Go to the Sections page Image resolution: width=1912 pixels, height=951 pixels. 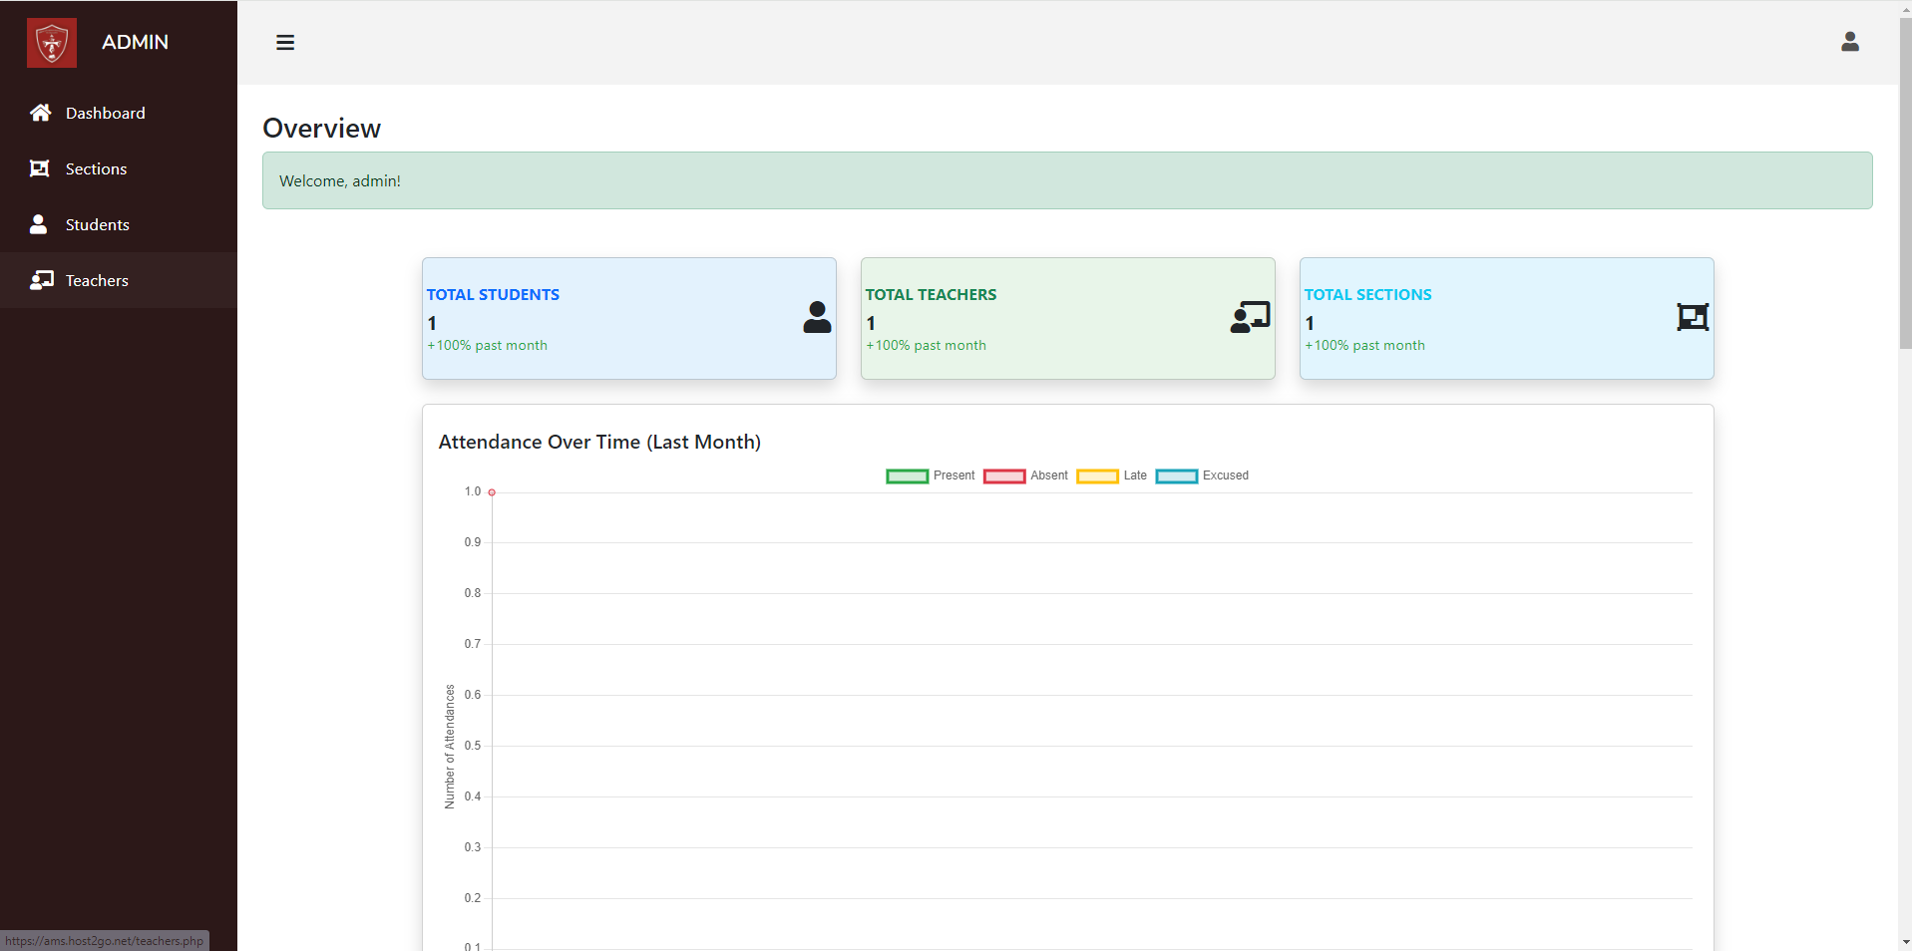(x=96, y=169)
